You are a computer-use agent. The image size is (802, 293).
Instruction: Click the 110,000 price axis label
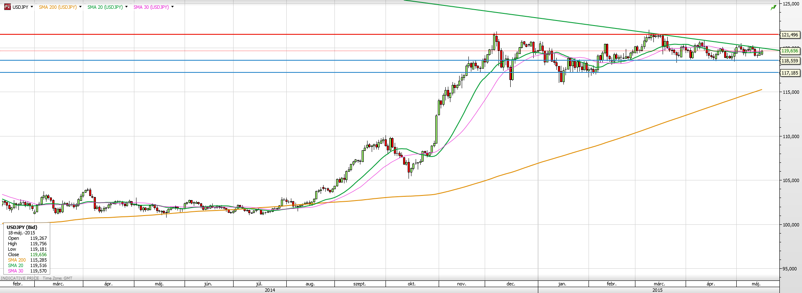coord(791,136)
